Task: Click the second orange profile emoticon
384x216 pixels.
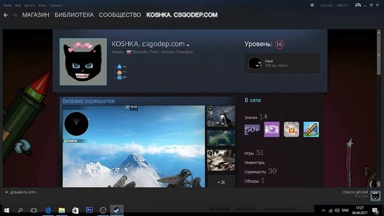Action: pyautogui.click(x=119, y=72)
